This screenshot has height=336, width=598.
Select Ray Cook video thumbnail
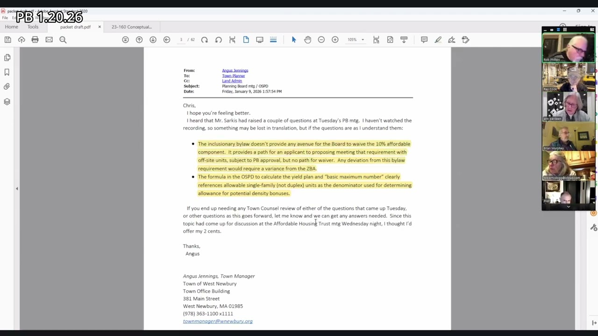[x=569, y=77]
